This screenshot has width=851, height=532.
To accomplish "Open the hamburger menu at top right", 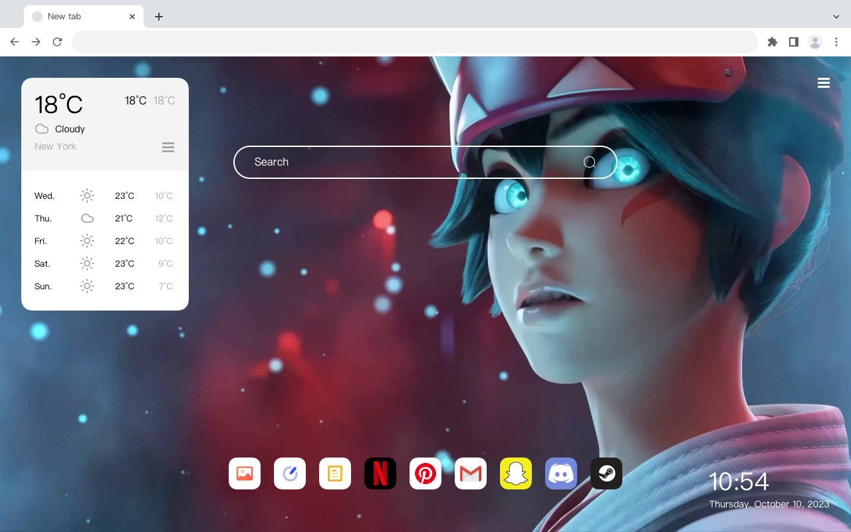I will coord(824,83).
